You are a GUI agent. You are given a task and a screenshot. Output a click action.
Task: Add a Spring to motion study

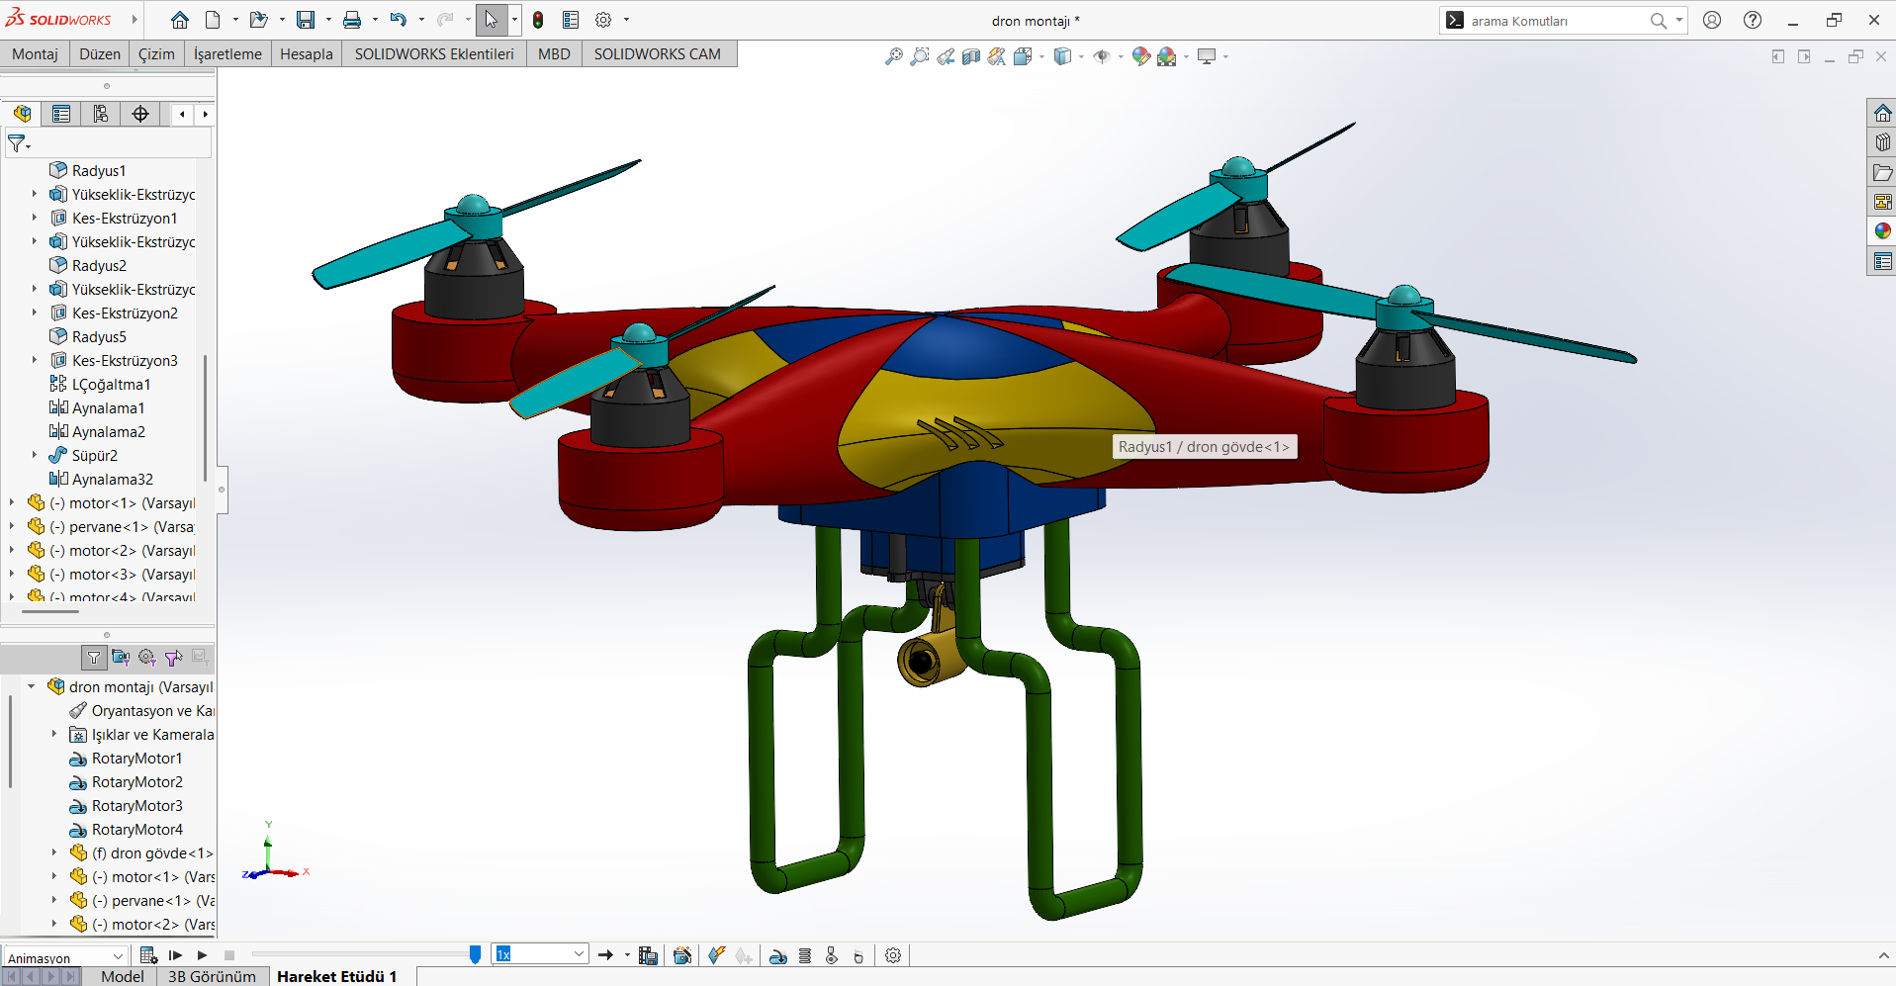[x=805, y=955]
